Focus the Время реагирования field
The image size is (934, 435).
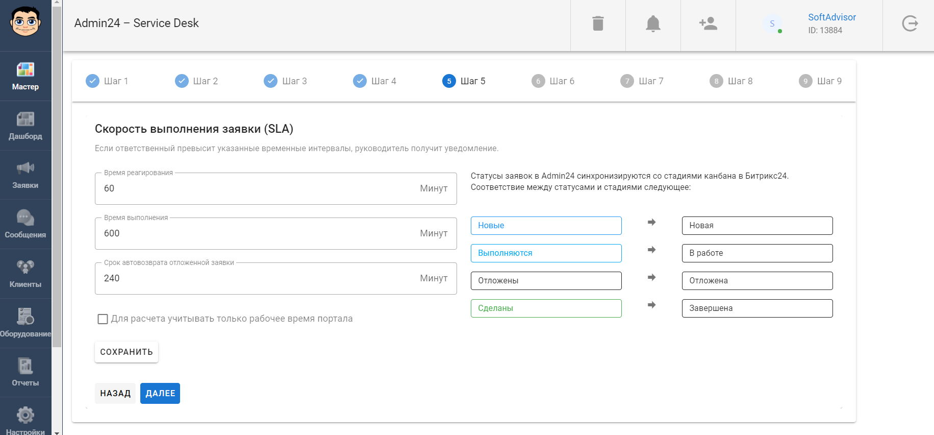coord(276,188)
